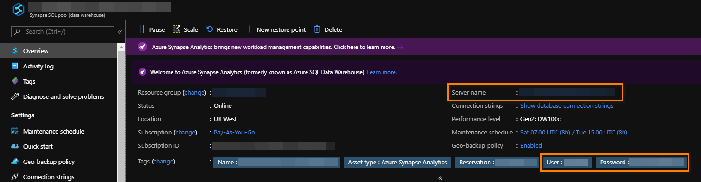Viewport: 701px width, 182px height.
Task: Click the Pause icon in toolbar
Action: click(142, 29)
